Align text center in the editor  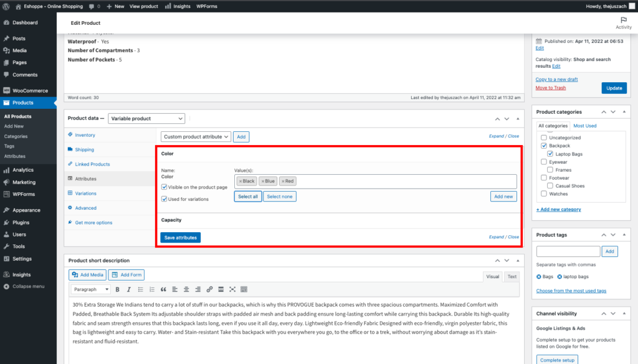186,289
